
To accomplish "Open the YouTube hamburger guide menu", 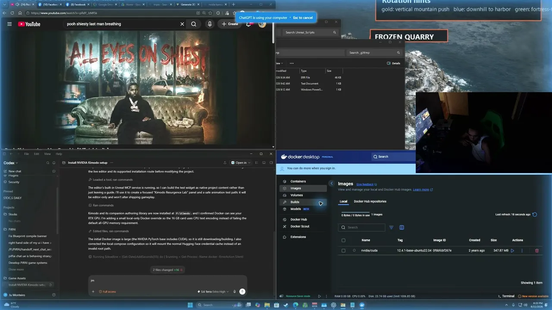I will (9, 24).
